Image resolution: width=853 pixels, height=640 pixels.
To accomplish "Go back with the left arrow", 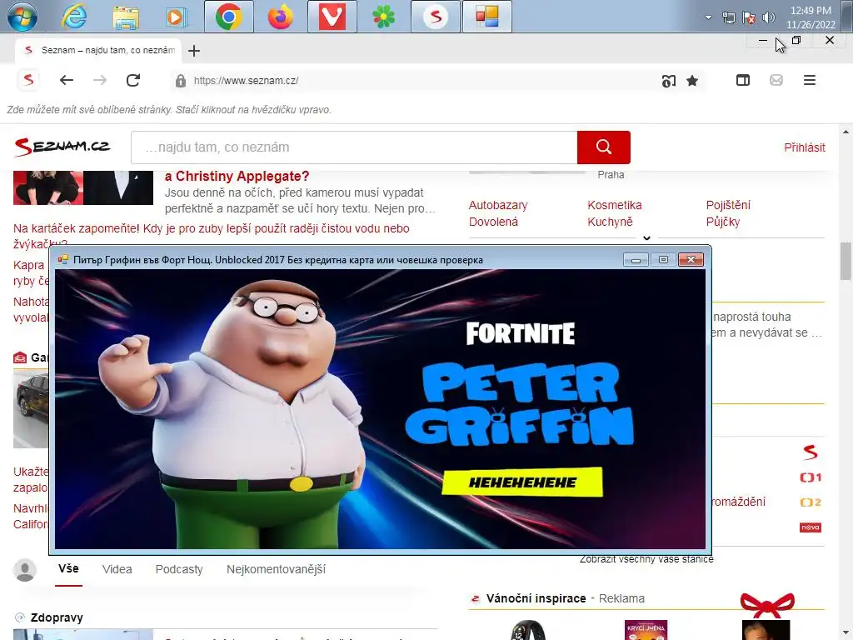I will point(67,80).
